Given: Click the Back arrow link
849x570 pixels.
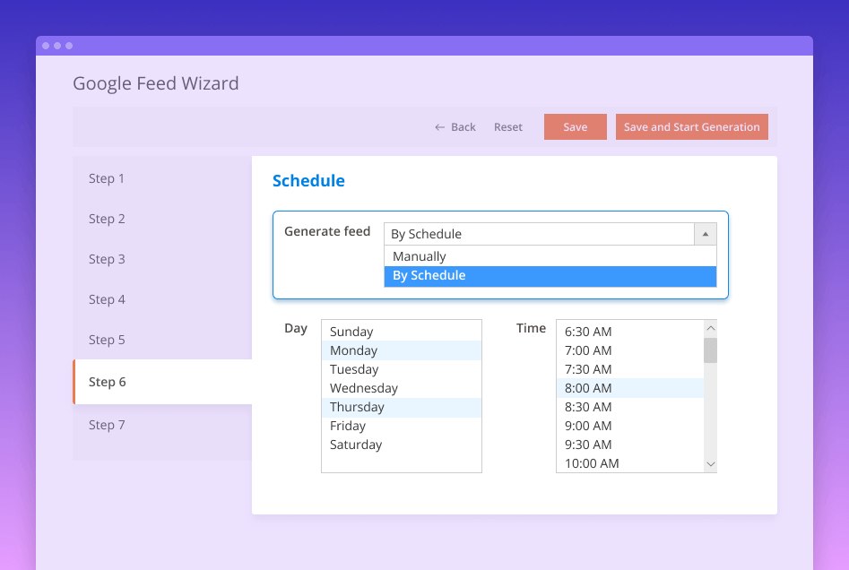Looking at the screenshot, I should [455, 127].
